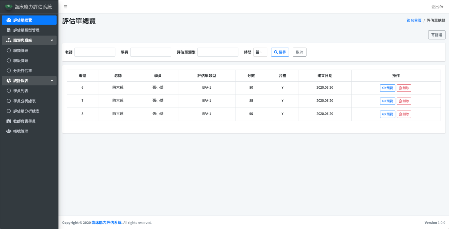
Task: Collapse the 職類與職級 menu chevron
Action: point(52,40)
